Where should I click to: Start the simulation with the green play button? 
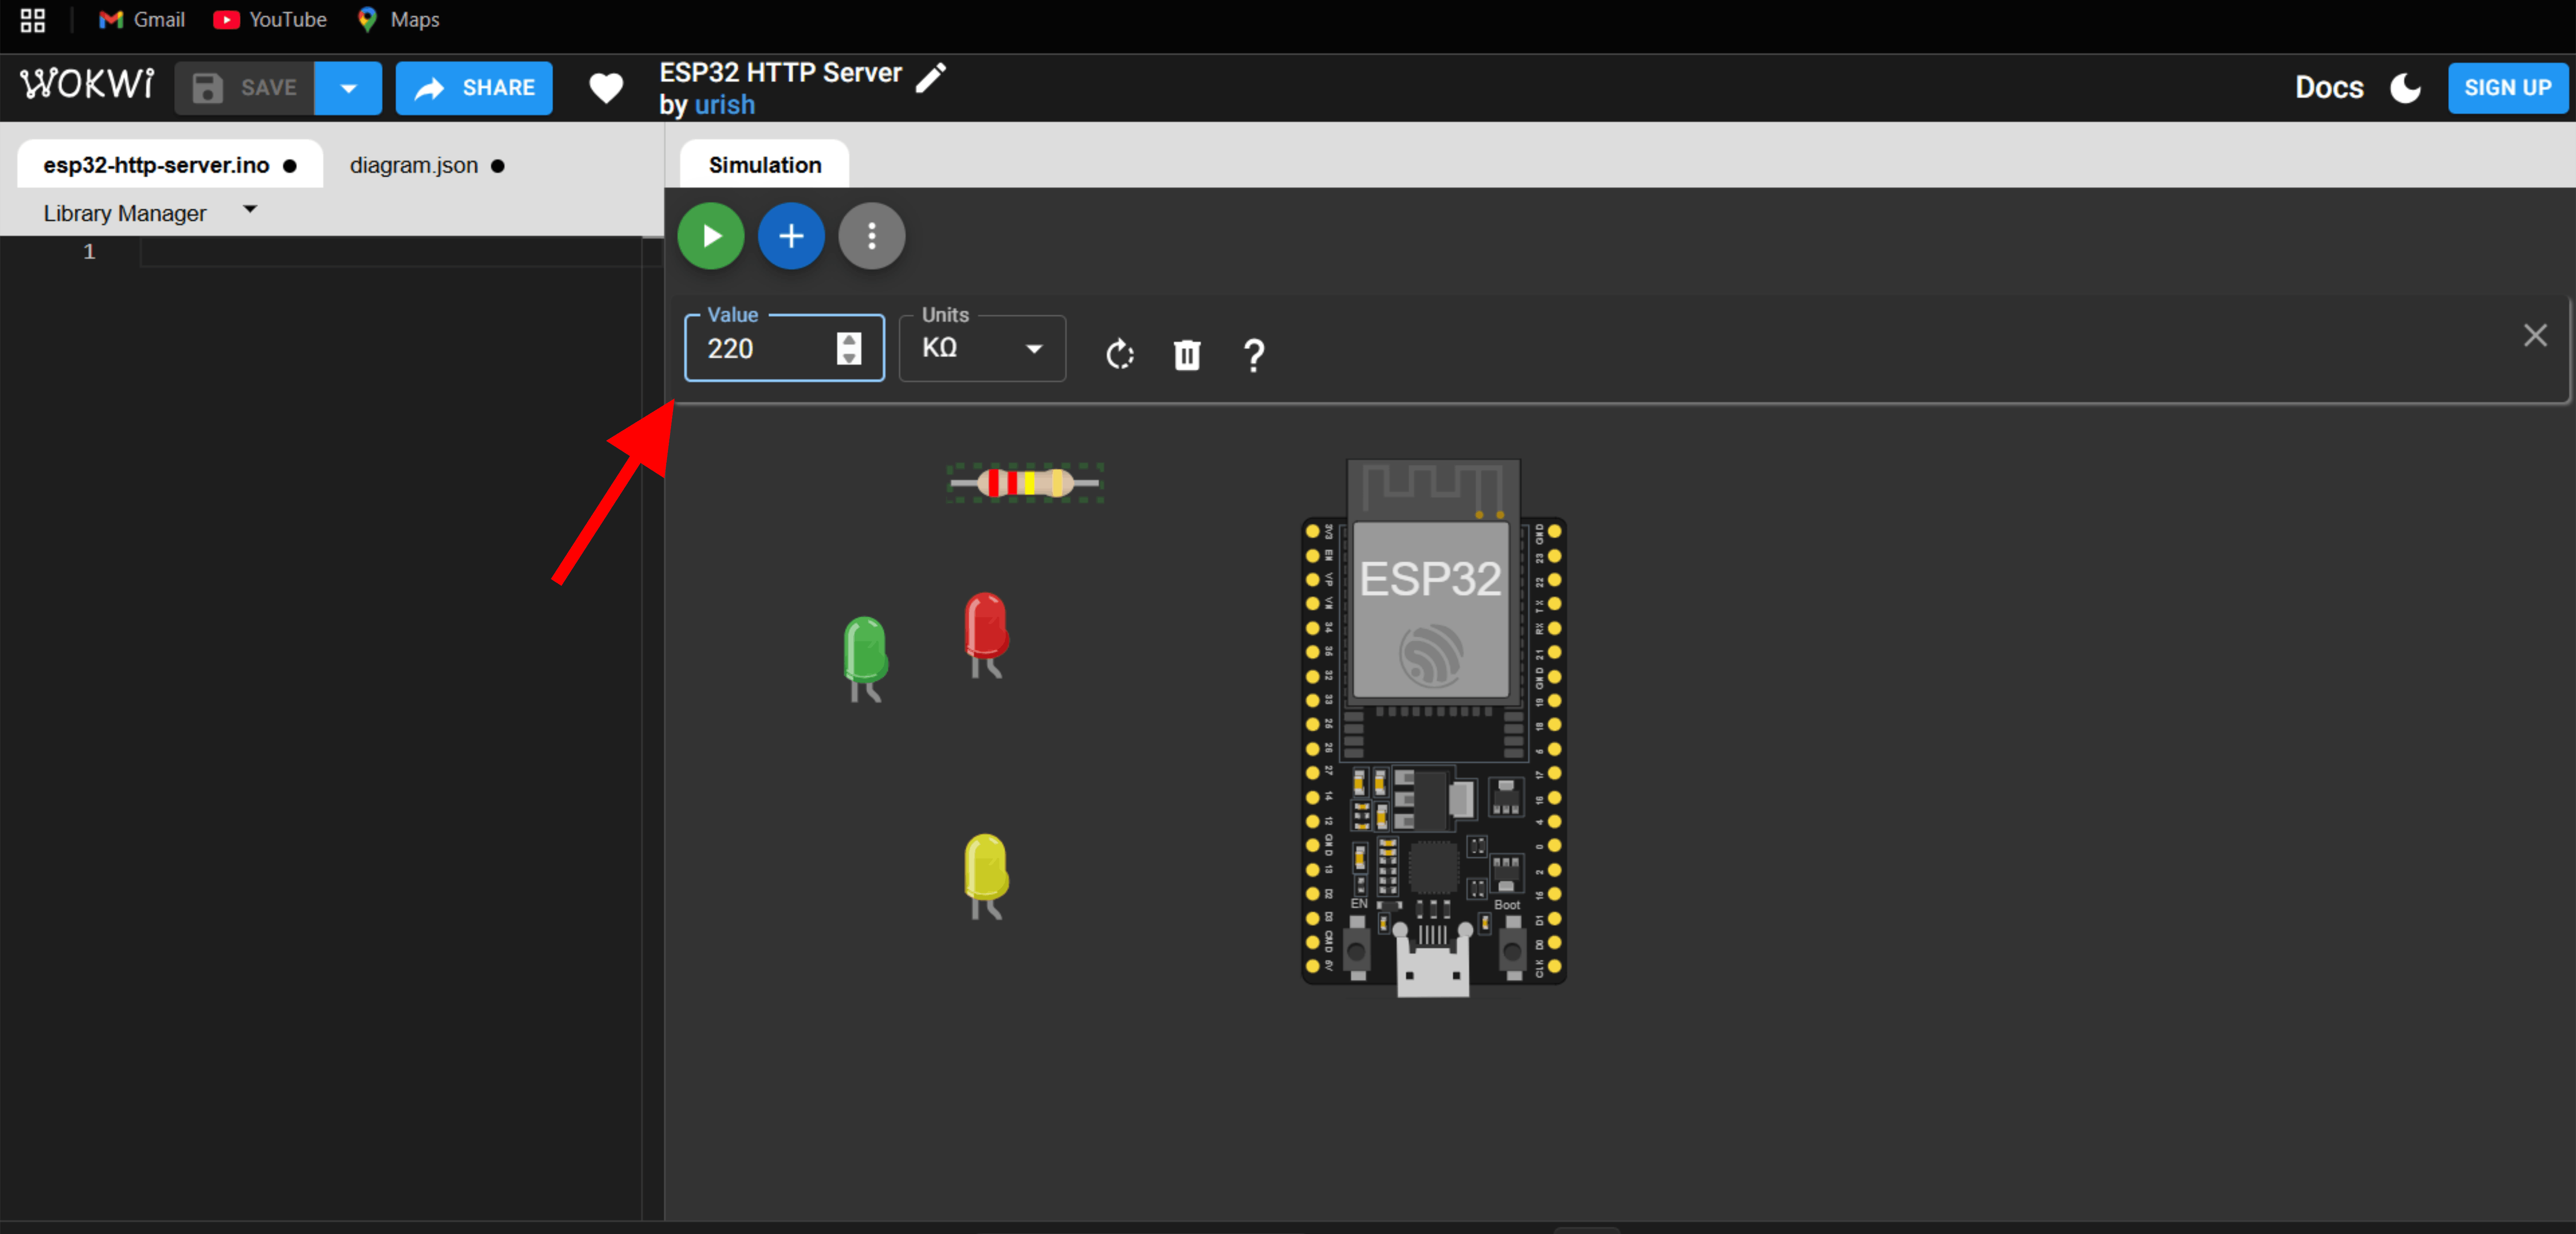(x=710, y=236)
